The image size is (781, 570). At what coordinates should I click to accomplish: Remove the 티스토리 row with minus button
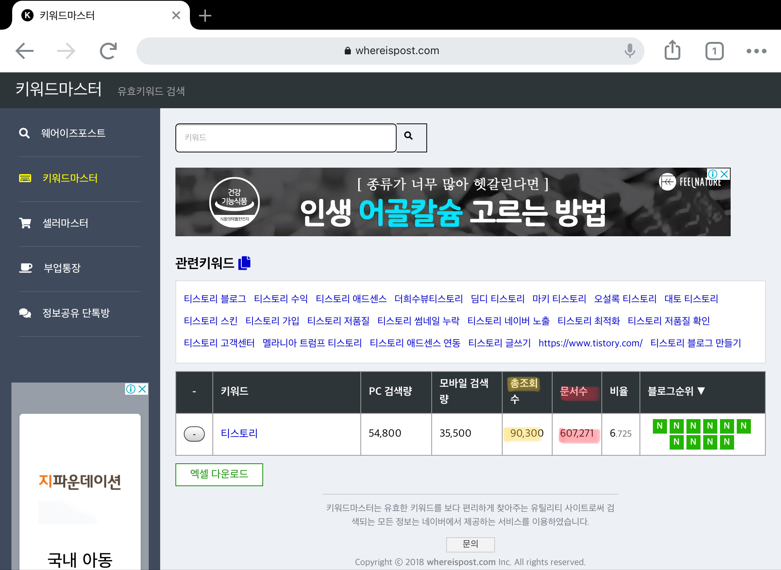[x=194, y=434]
